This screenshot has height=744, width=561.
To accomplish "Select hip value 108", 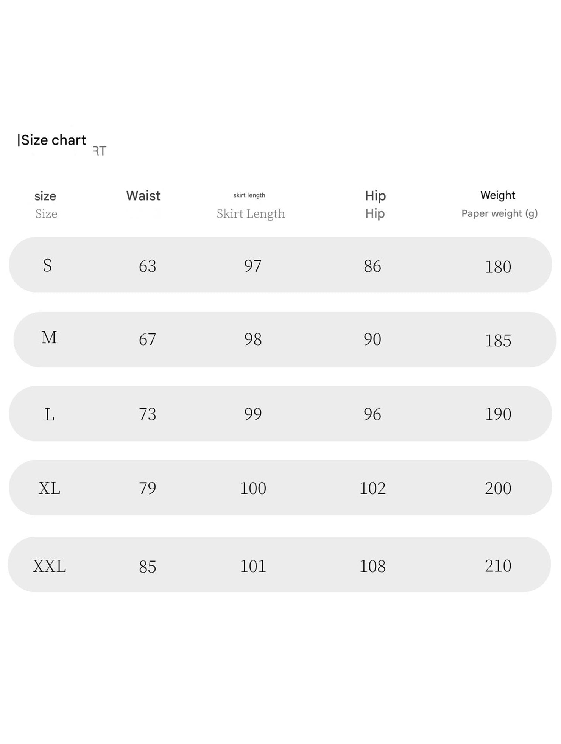I will pyautogui.click(x=372, y=567).
